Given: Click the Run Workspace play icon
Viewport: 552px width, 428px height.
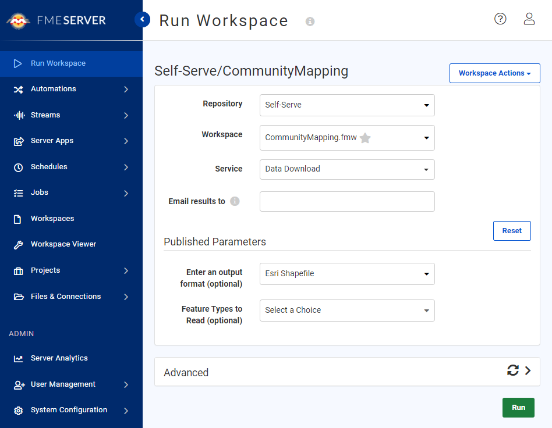Looking at the screenshot, I should click(17, 63).
